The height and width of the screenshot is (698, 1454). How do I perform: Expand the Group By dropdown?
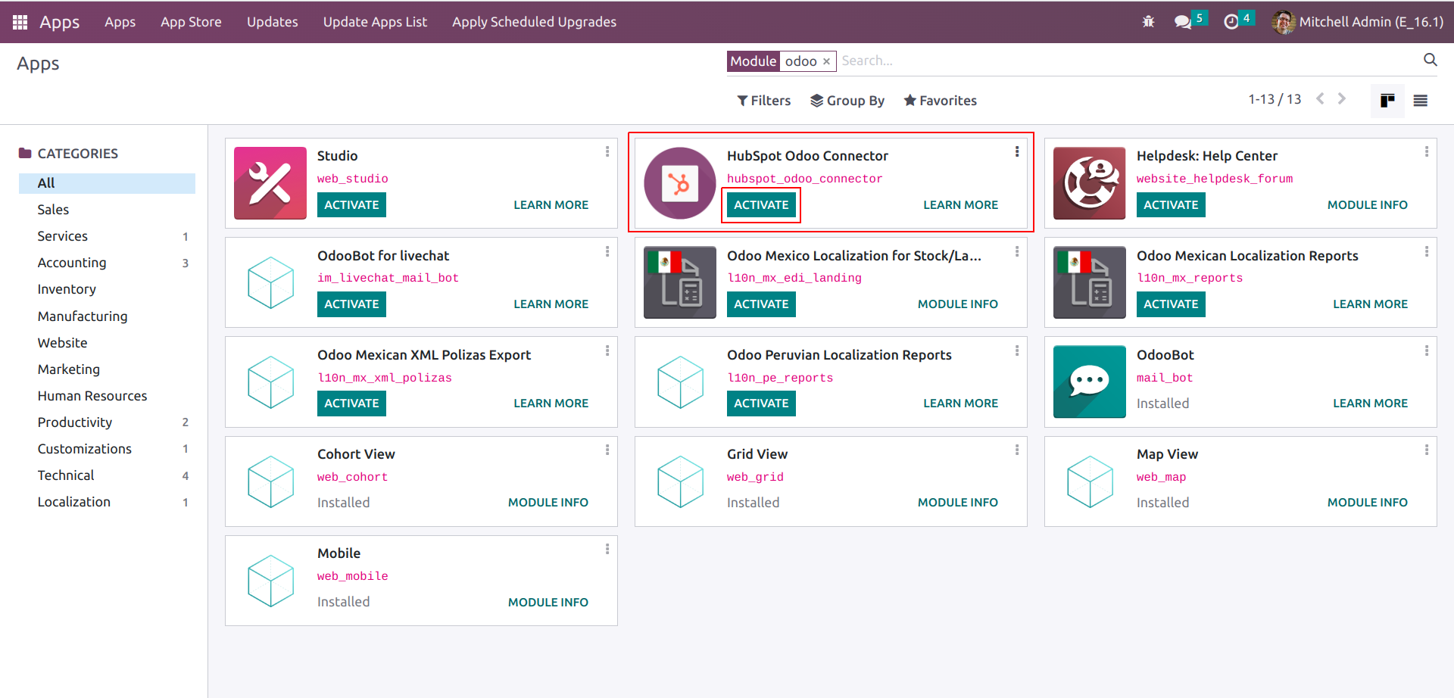(847, 101)
